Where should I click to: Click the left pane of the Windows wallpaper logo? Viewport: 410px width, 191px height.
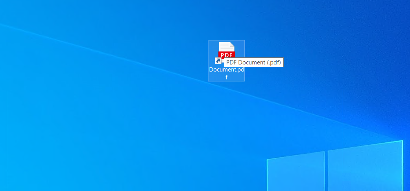tap(296, 173)
